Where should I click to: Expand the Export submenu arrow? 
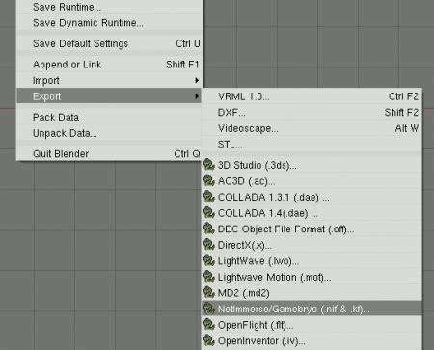197,96
